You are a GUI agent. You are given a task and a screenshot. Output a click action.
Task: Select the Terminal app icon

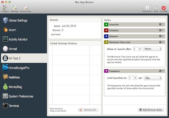5,106
